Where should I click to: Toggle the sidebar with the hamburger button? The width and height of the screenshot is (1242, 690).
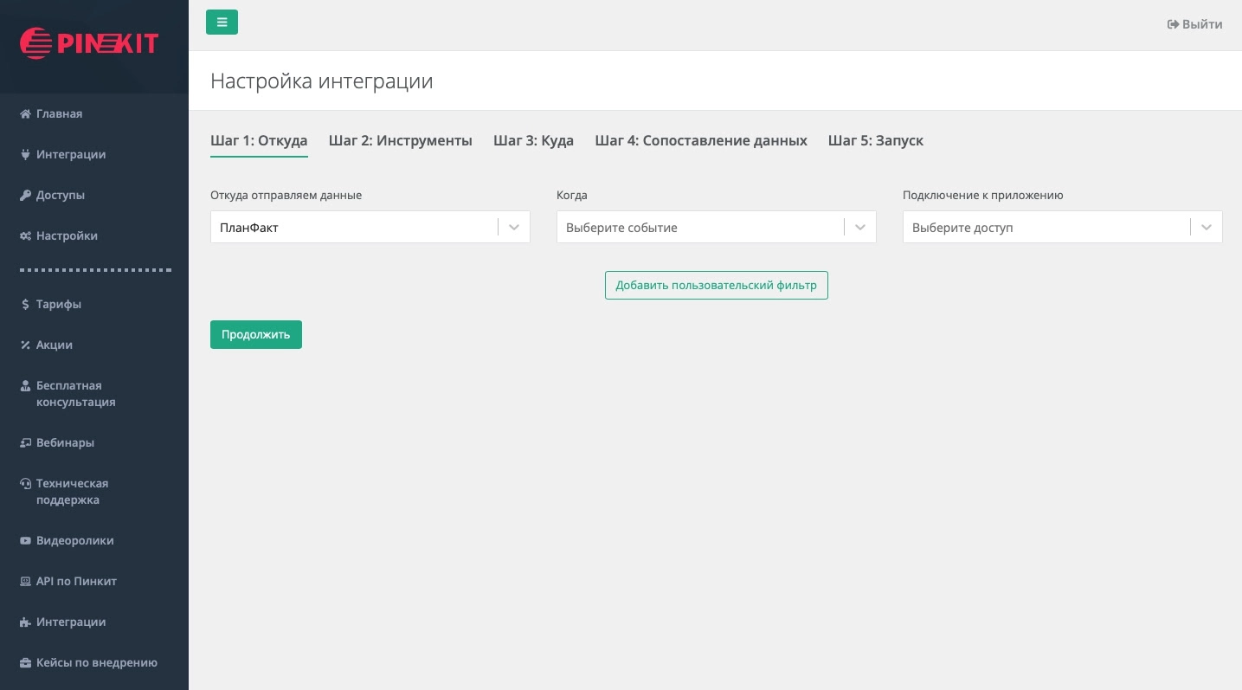click(x=222, y=22)
